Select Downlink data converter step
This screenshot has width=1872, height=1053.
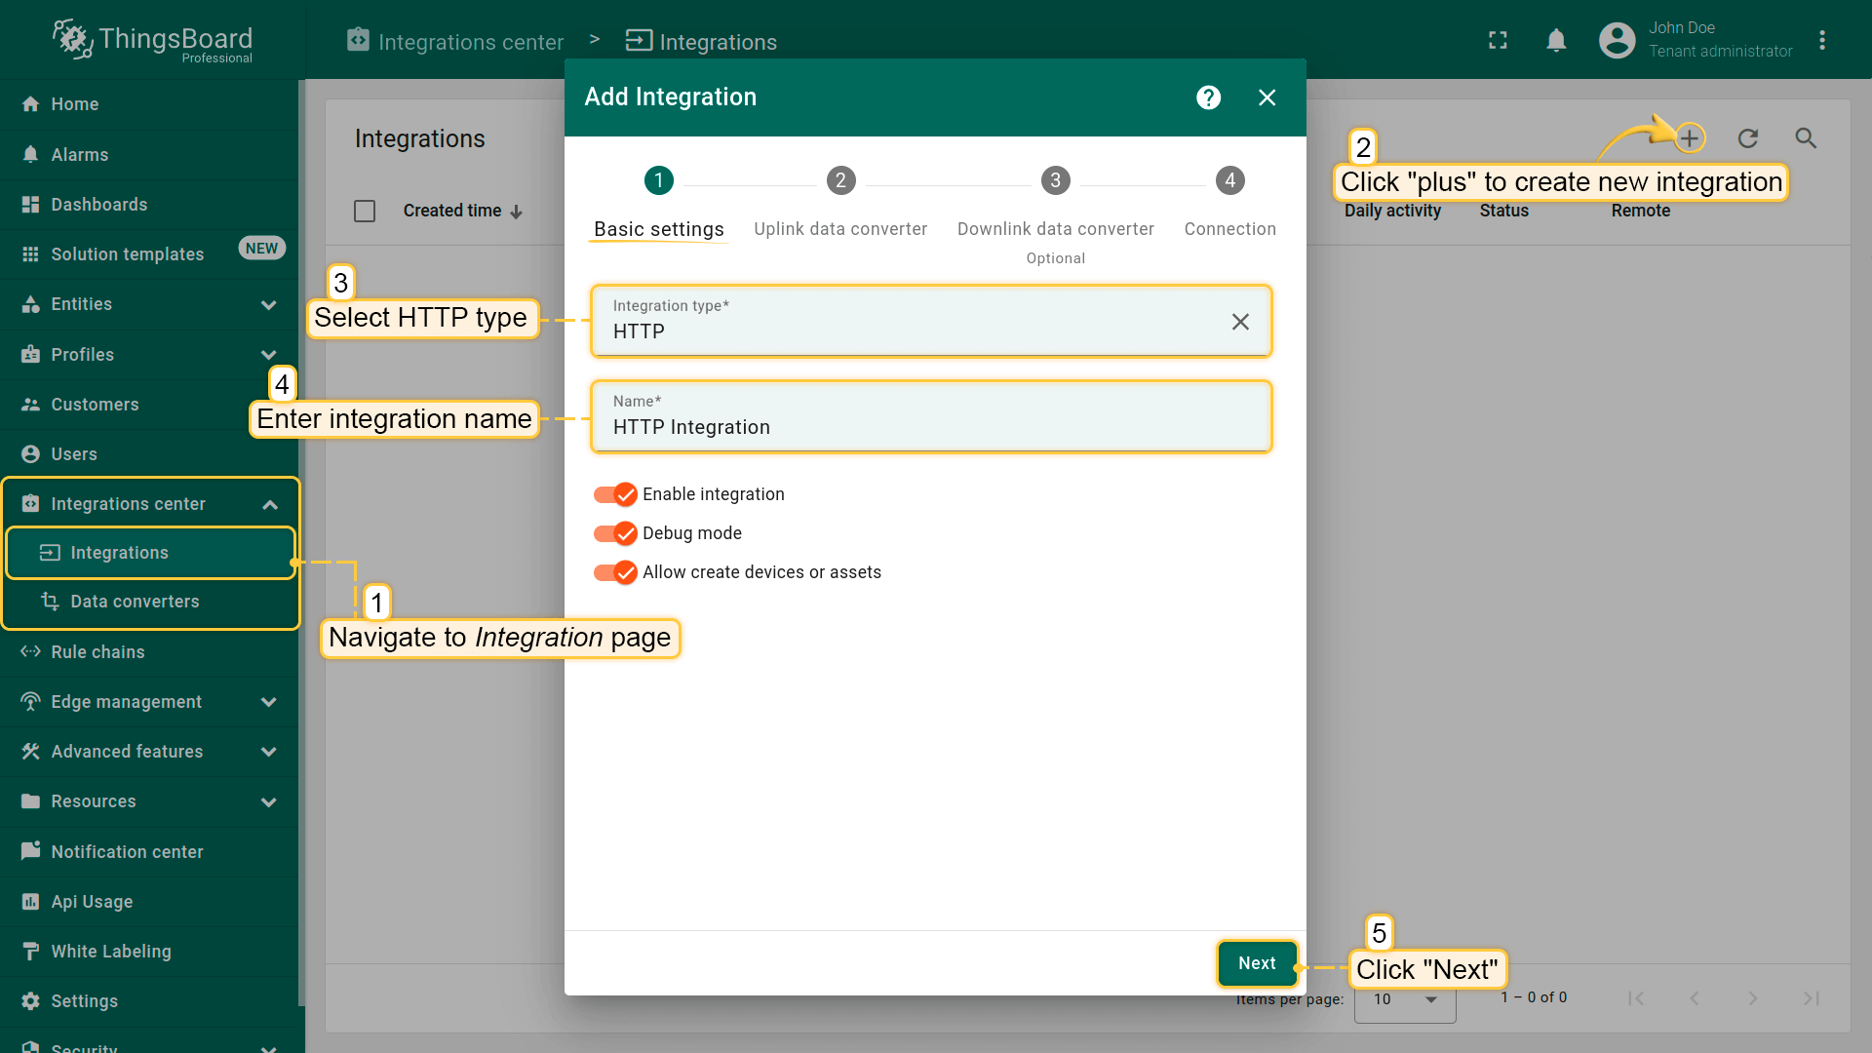point(1056,215)
